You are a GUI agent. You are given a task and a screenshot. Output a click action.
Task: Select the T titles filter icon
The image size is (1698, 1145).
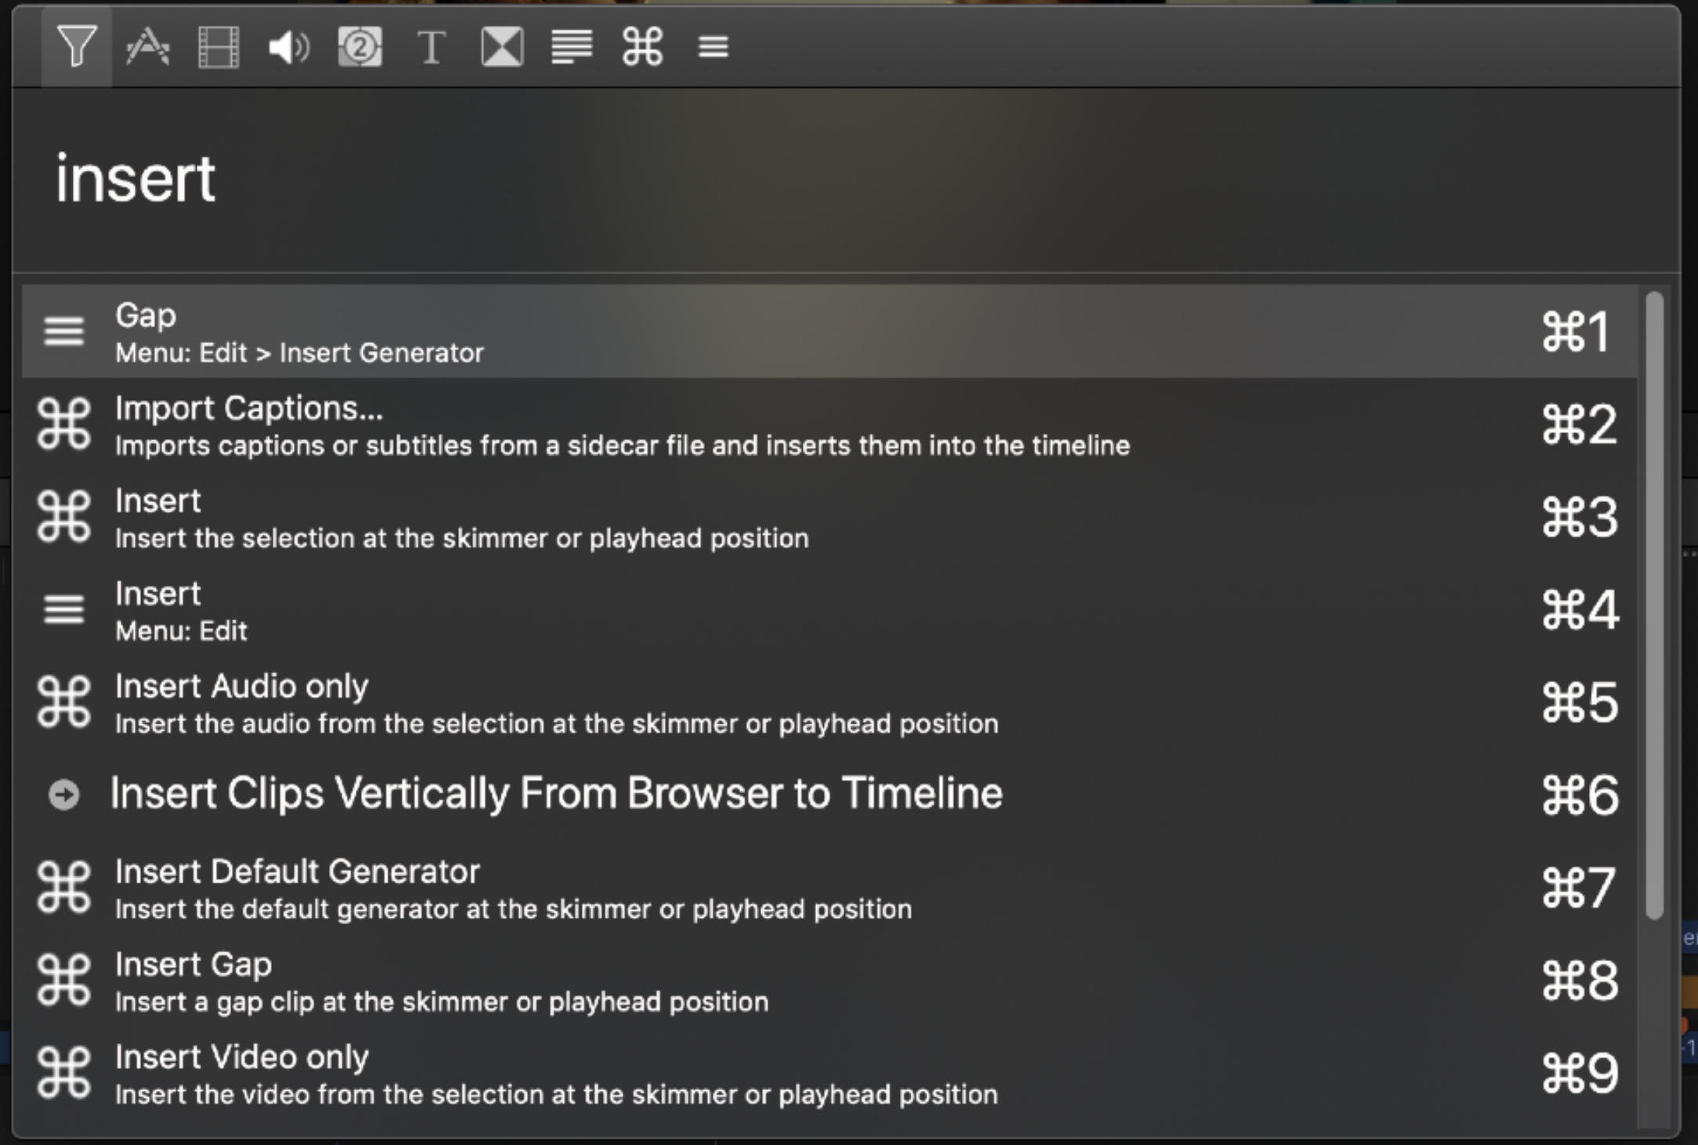coord(430,47)
